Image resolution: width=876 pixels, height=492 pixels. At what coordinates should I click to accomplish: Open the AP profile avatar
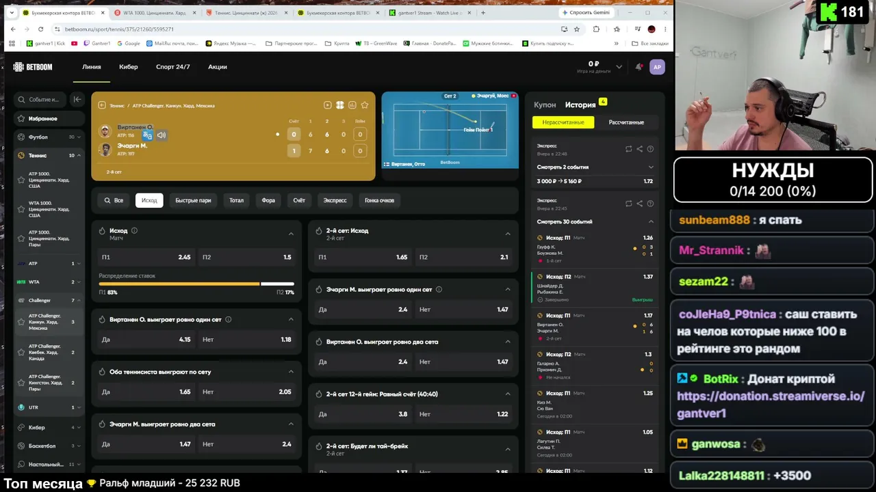(657, 67)
